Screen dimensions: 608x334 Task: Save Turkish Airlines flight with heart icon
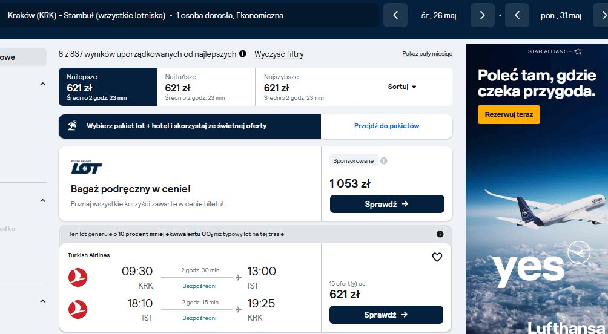click(437, 257)
